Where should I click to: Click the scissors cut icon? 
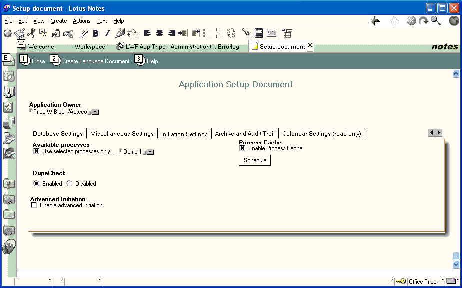31,33
